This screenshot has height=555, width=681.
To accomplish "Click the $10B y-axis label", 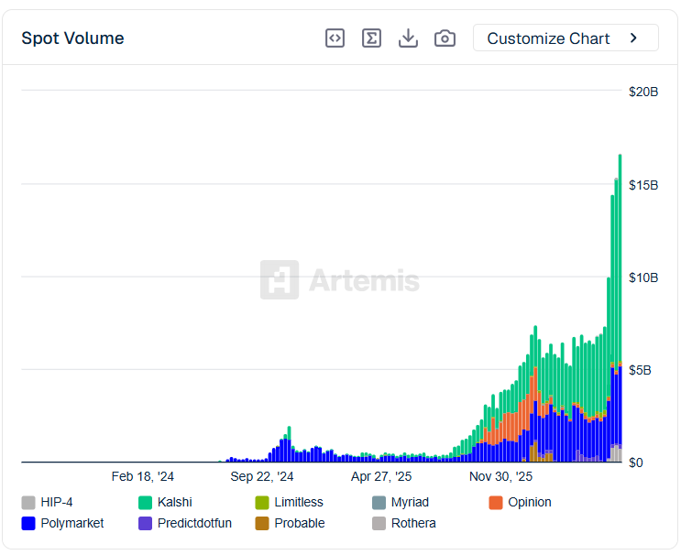I will point(643,277).
